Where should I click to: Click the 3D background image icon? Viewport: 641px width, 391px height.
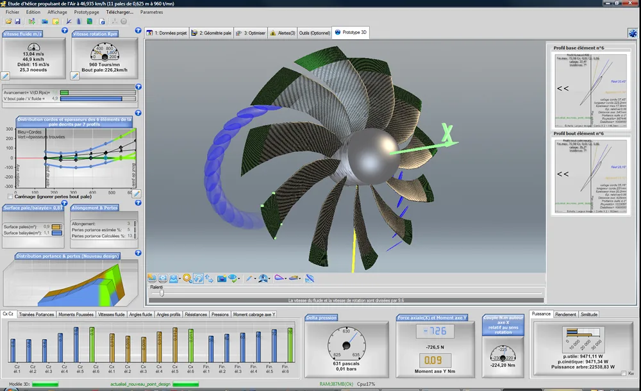point(152,278)
